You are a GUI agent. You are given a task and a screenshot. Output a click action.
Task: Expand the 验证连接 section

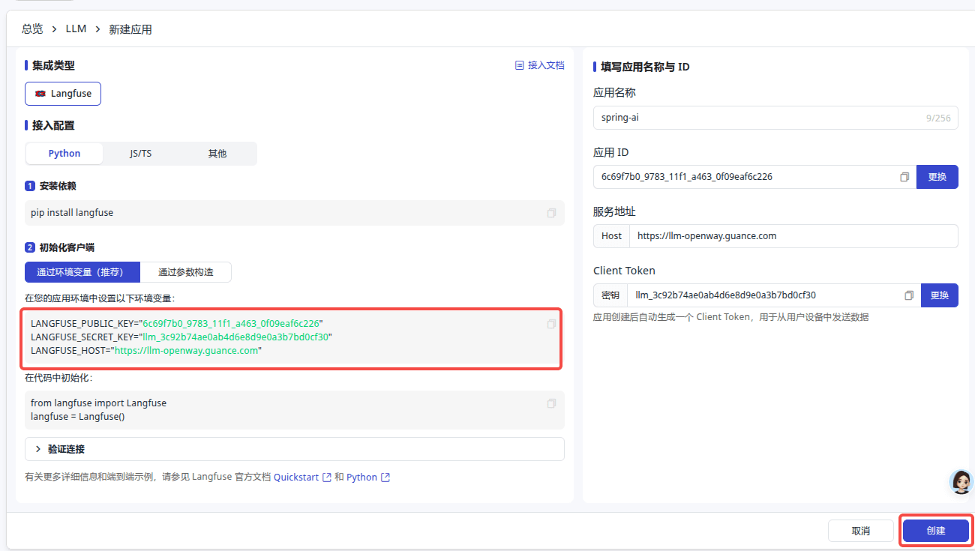(294, 449)
